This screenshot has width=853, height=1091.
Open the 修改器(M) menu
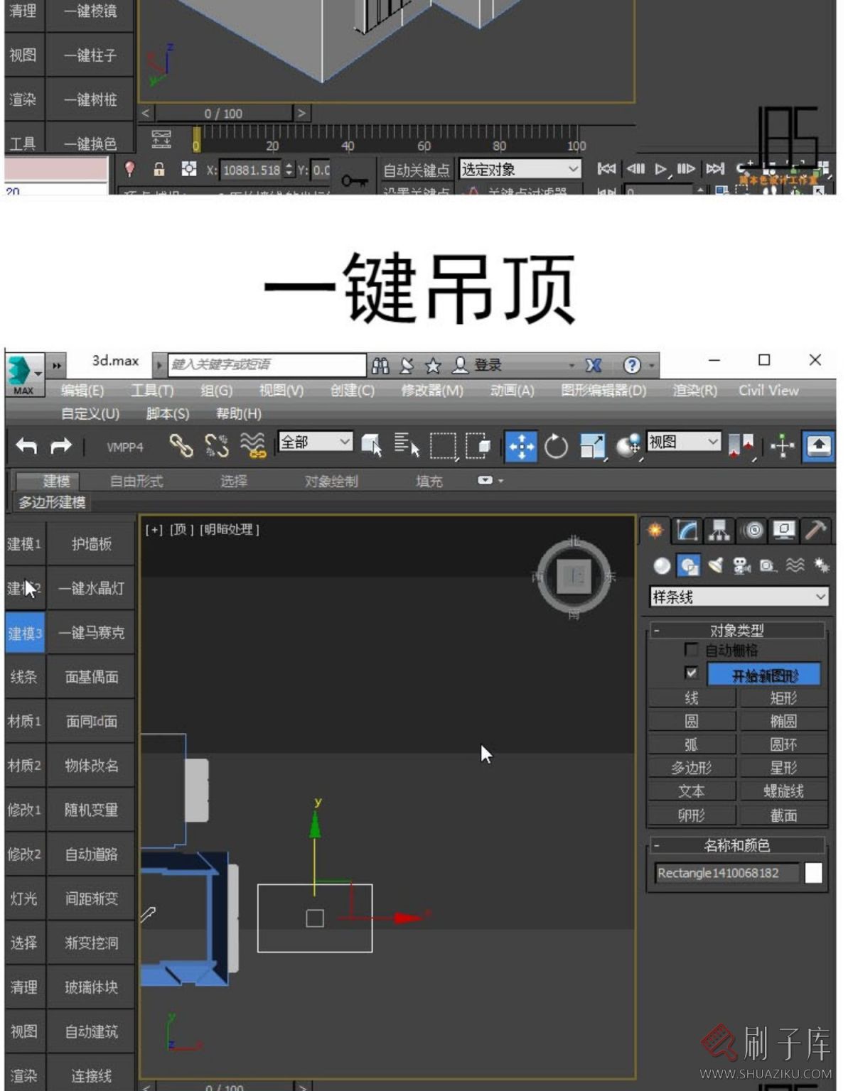[432, 390]
